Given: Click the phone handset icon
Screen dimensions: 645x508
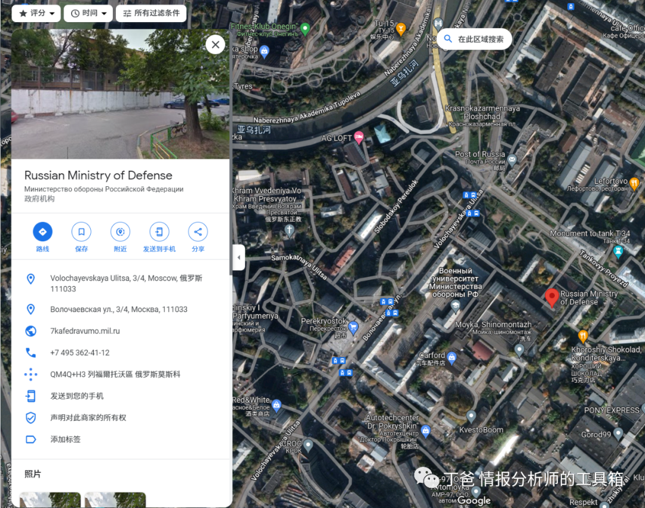Looking at the screenshot, I should tap(31, 353).
